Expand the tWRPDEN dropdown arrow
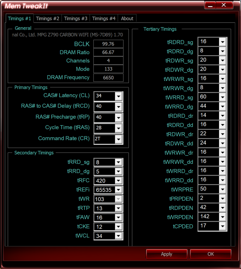 click(x=223, y=217)
